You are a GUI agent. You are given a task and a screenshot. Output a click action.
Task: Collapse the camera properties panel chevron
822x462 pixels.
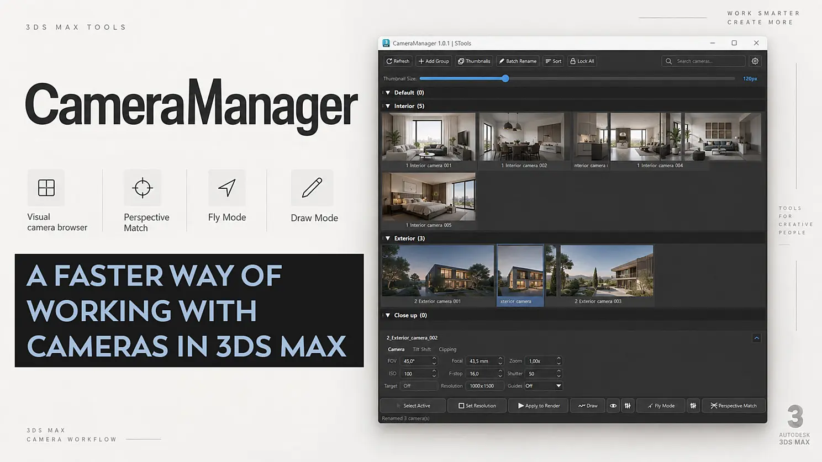(756, 338)
